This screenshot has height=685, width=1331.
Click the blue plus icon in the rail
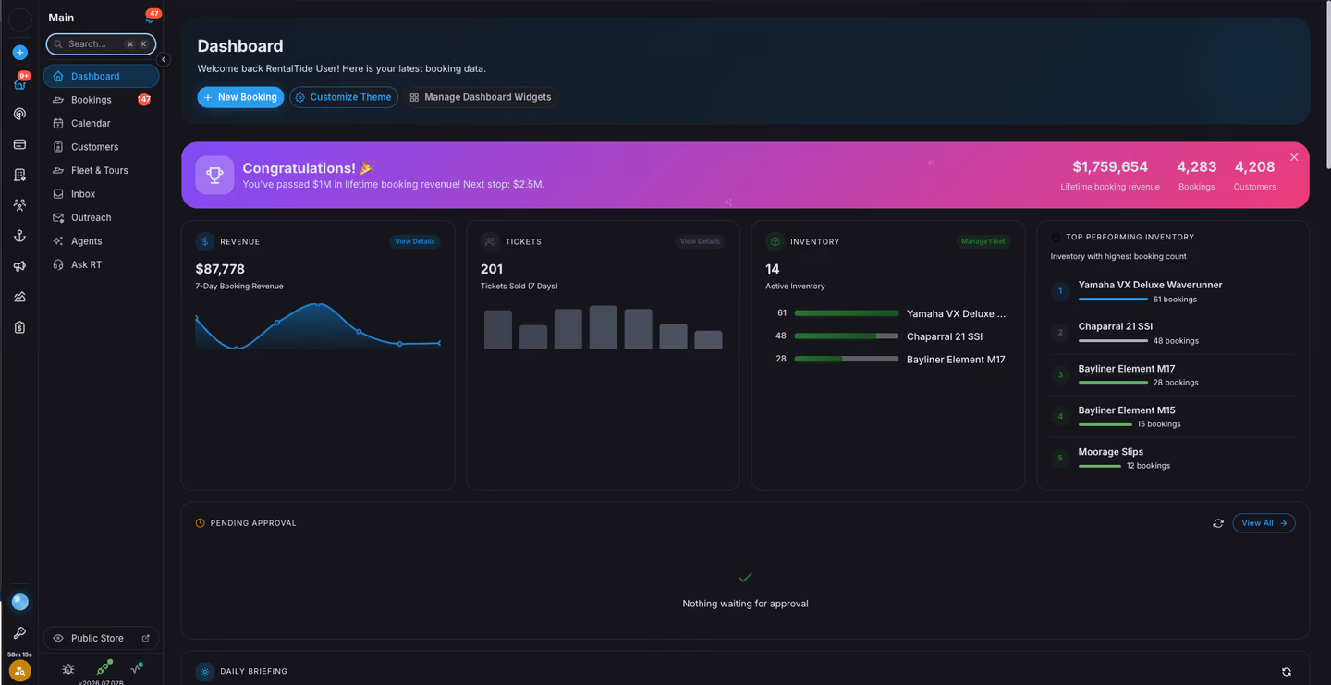click(x=19, y=53)
